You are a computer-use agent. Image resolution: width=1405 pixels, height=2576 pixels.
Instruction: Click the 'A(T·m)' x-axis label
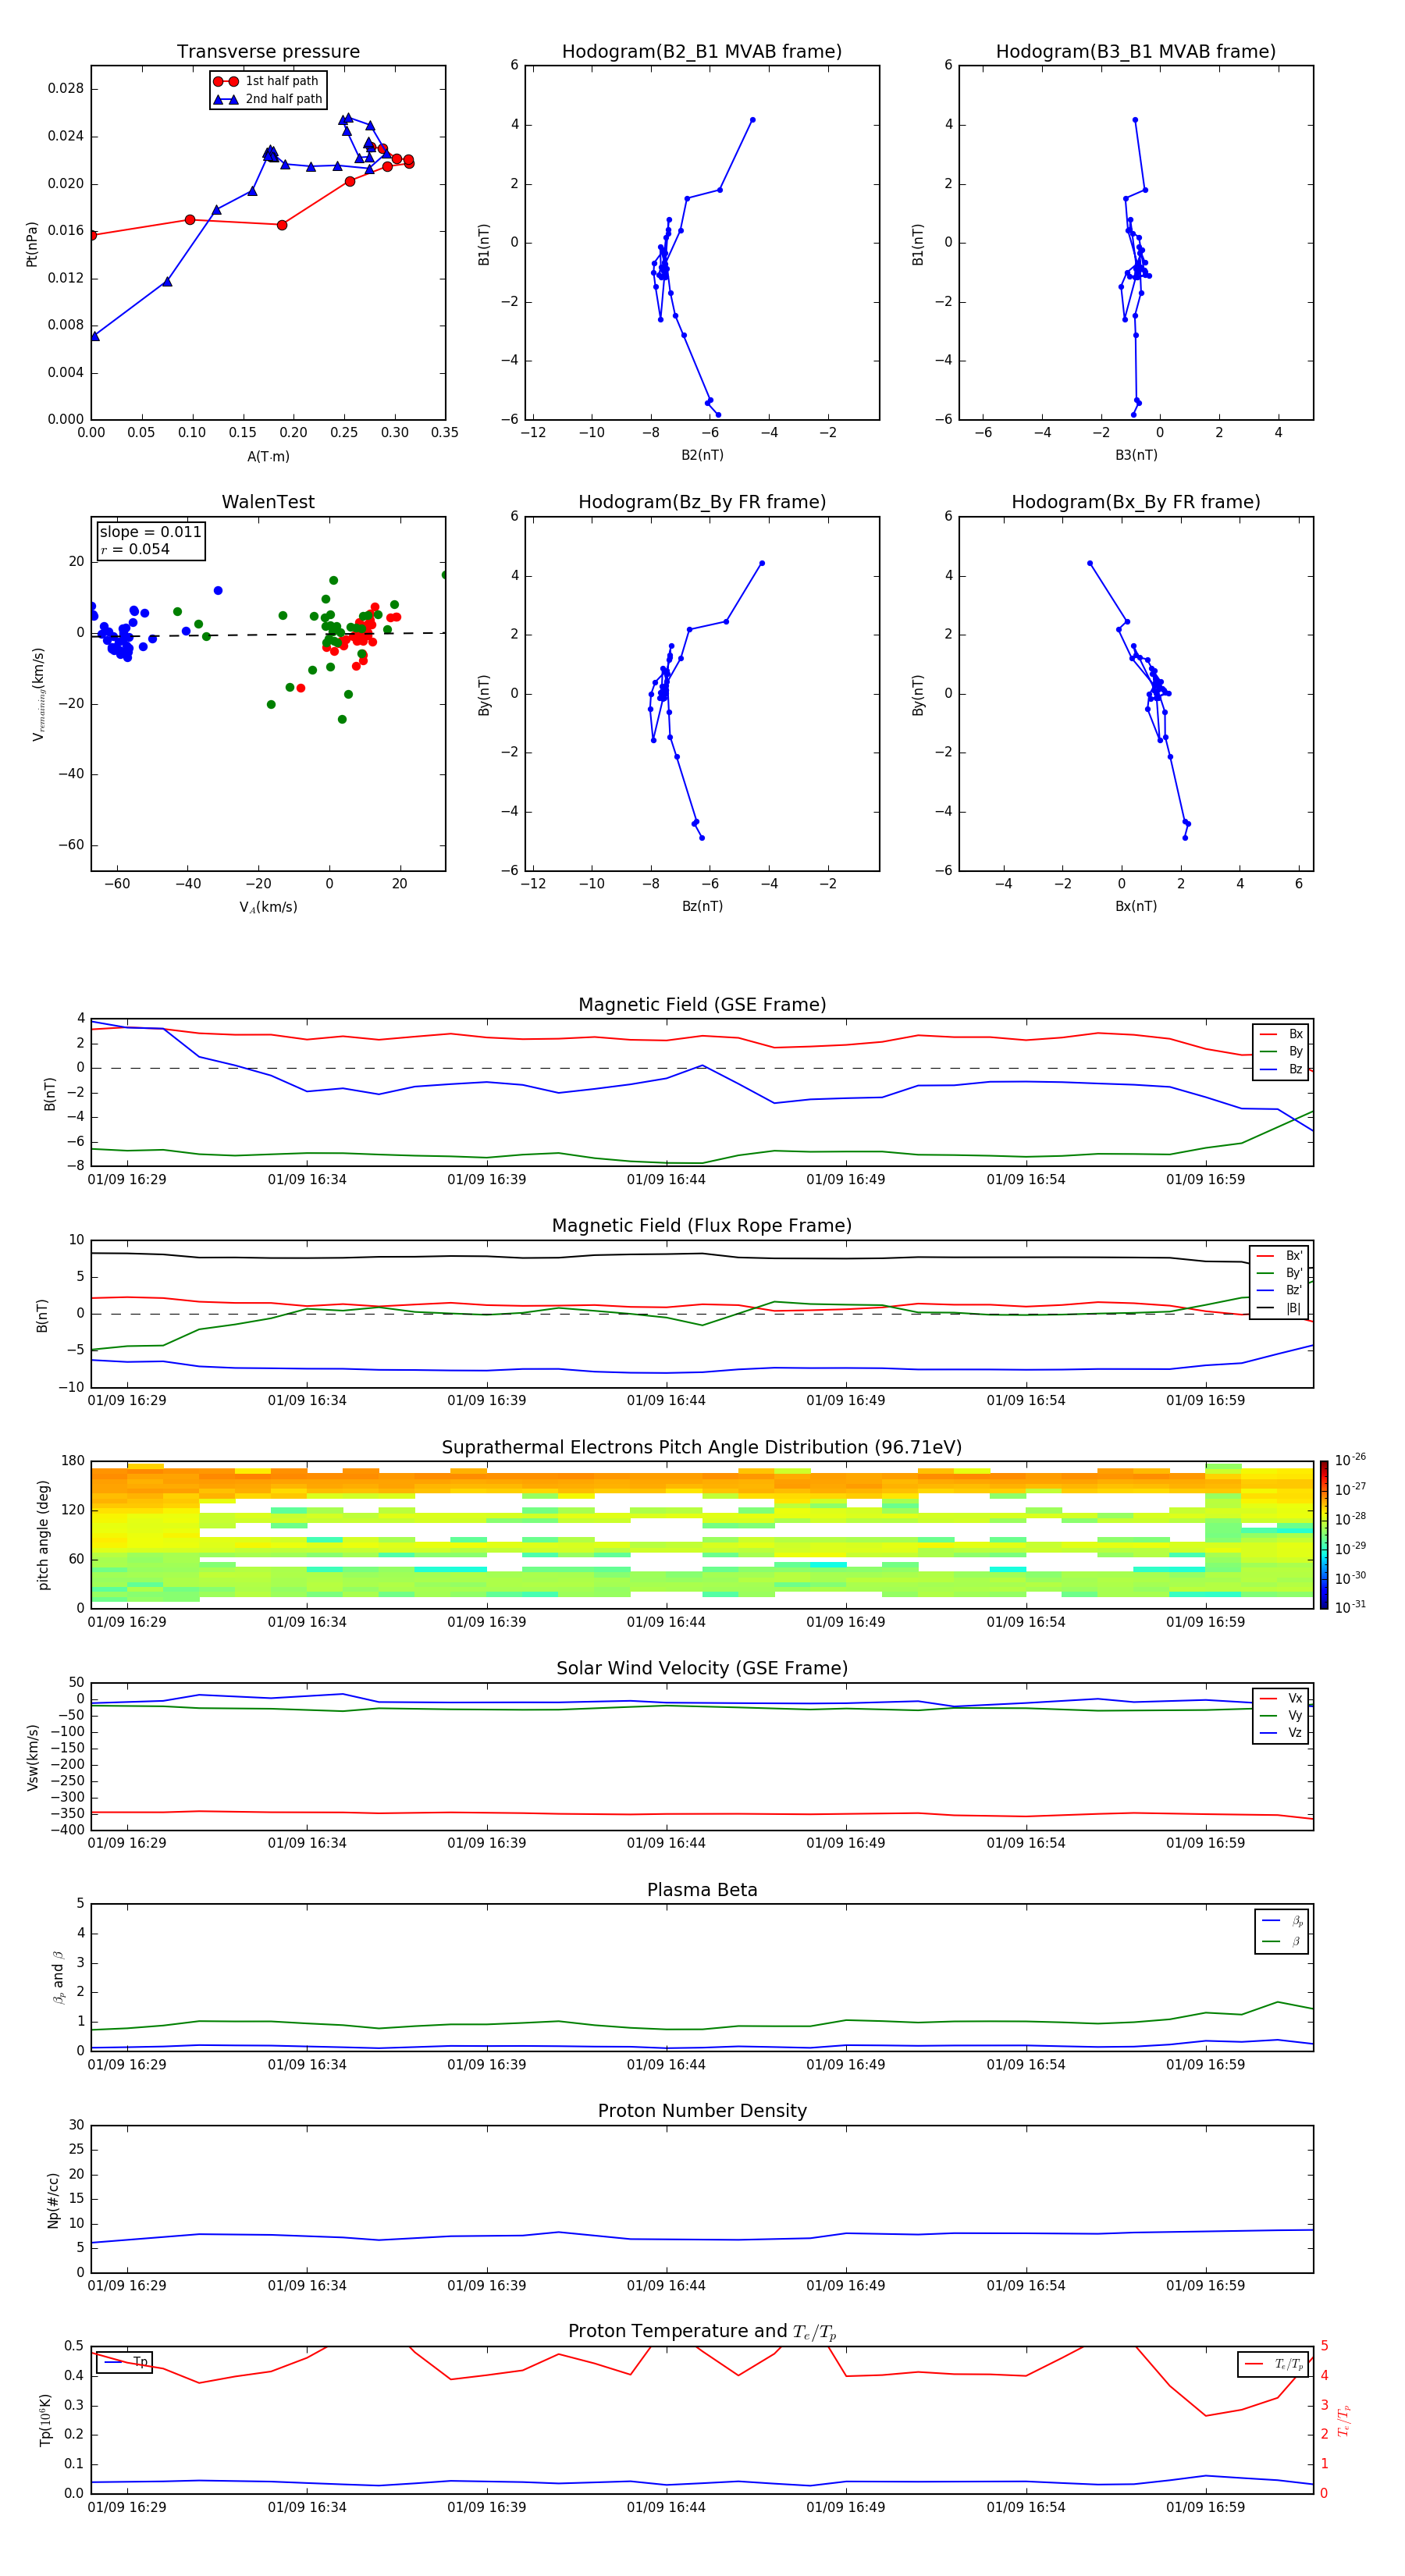pyautogui.click(x=268, y=456)
